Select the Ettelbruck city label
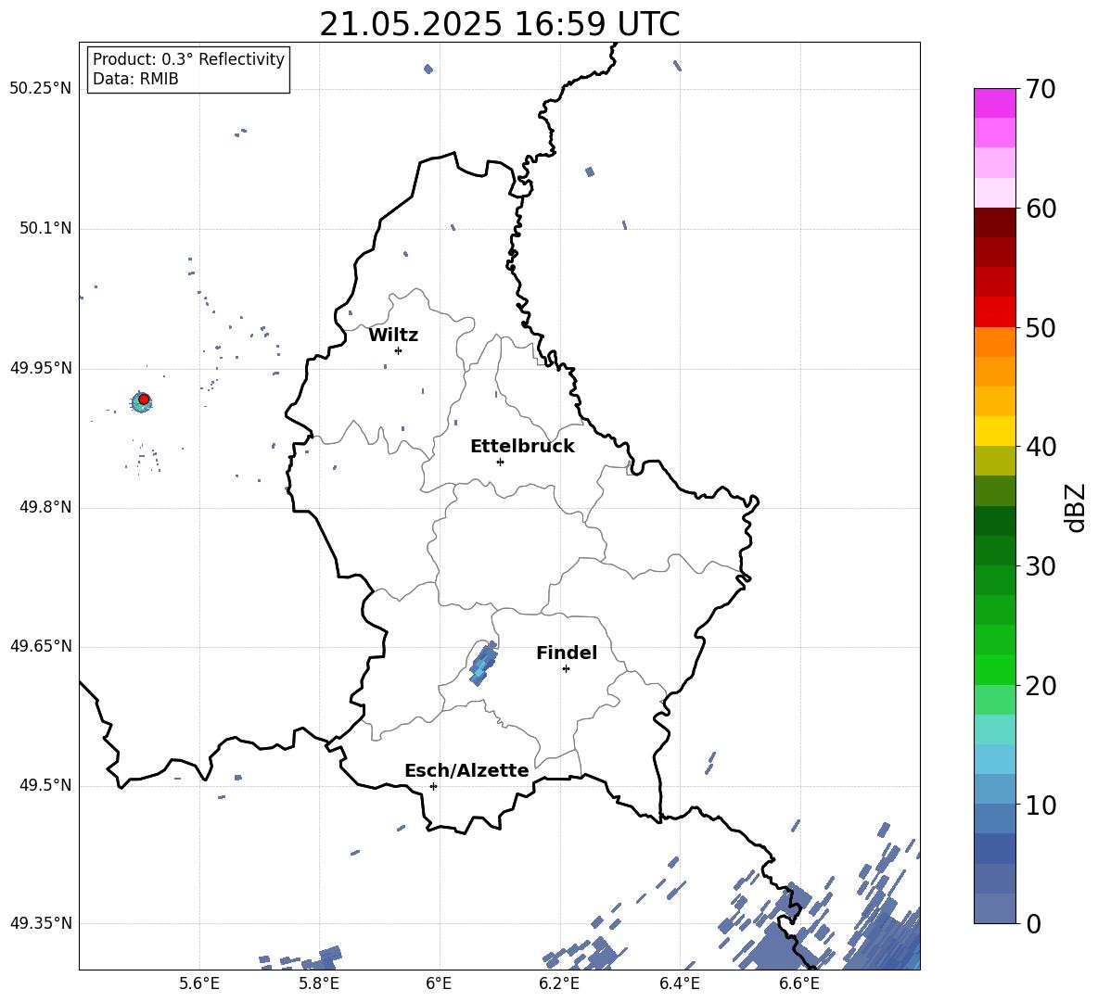The height and width of the screenshot is (1002, 1098). pos(522,447)
